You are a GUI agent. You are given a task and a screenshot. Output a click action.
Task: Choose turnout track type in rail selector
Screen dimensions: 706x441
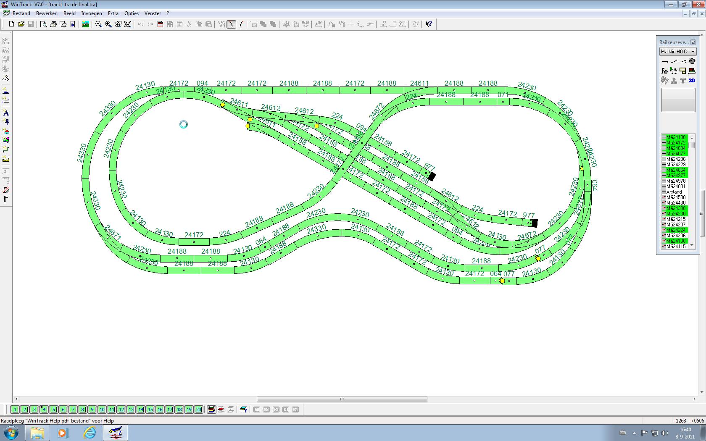tap(683, 61)
